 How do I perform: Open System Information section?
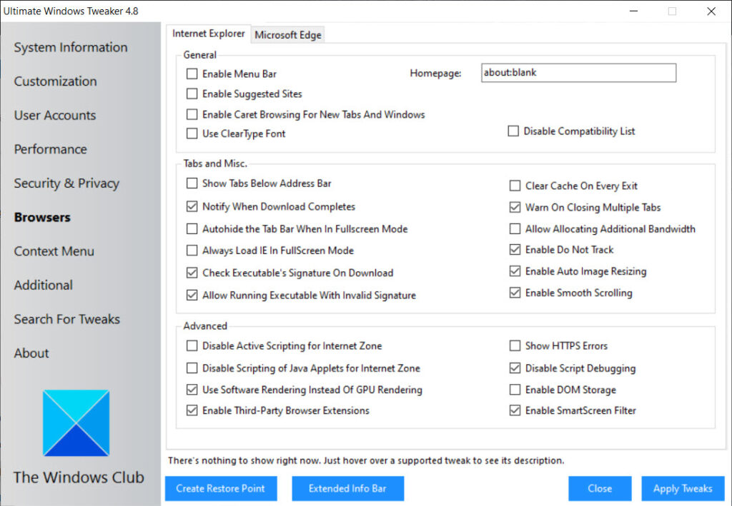[71, 47]
